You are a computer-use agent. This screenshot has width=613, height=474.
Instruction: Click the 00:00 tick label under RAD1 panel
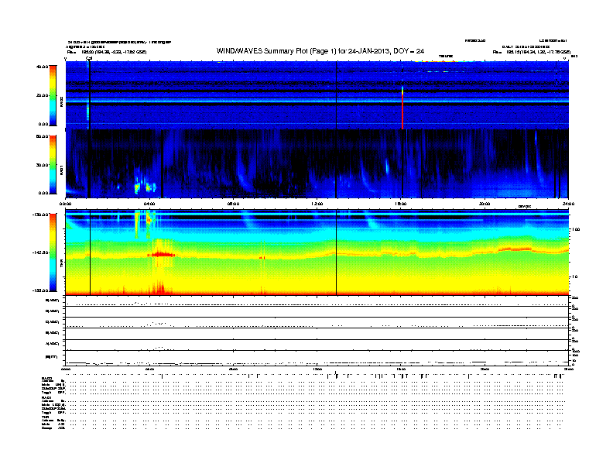click(65, 204)
